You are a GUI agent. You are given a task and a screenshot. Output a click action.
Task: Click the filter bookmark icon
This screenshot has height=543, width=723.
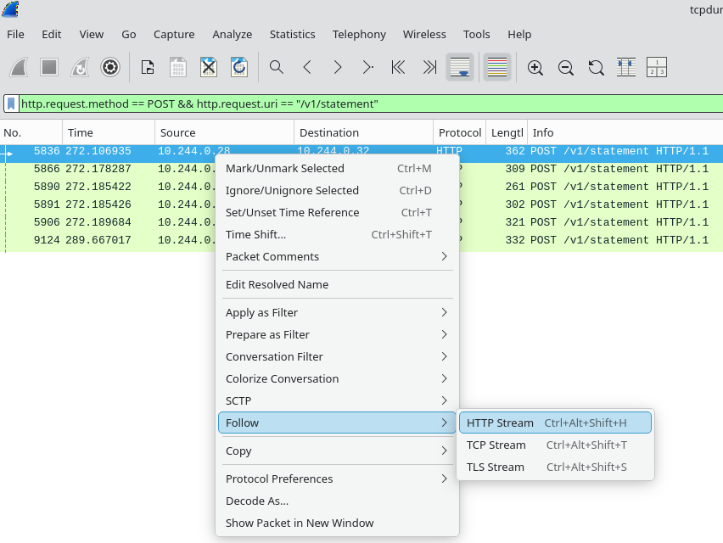click(11, 104)
